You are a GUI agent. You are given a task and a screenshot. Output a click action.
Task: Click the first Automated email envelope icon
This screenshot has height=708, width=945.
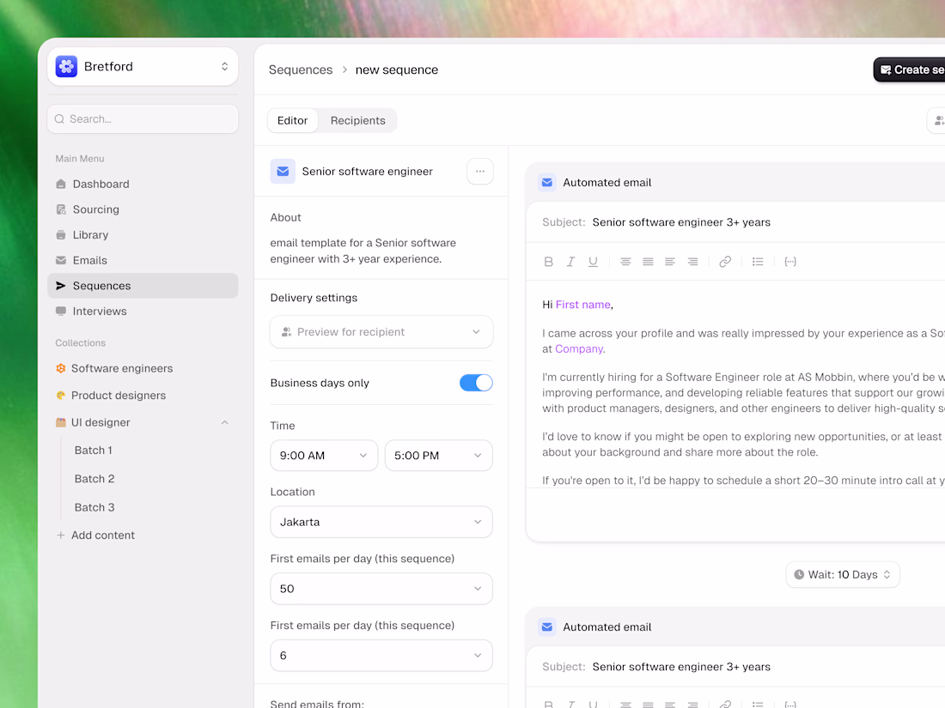[x=547, y=183]
